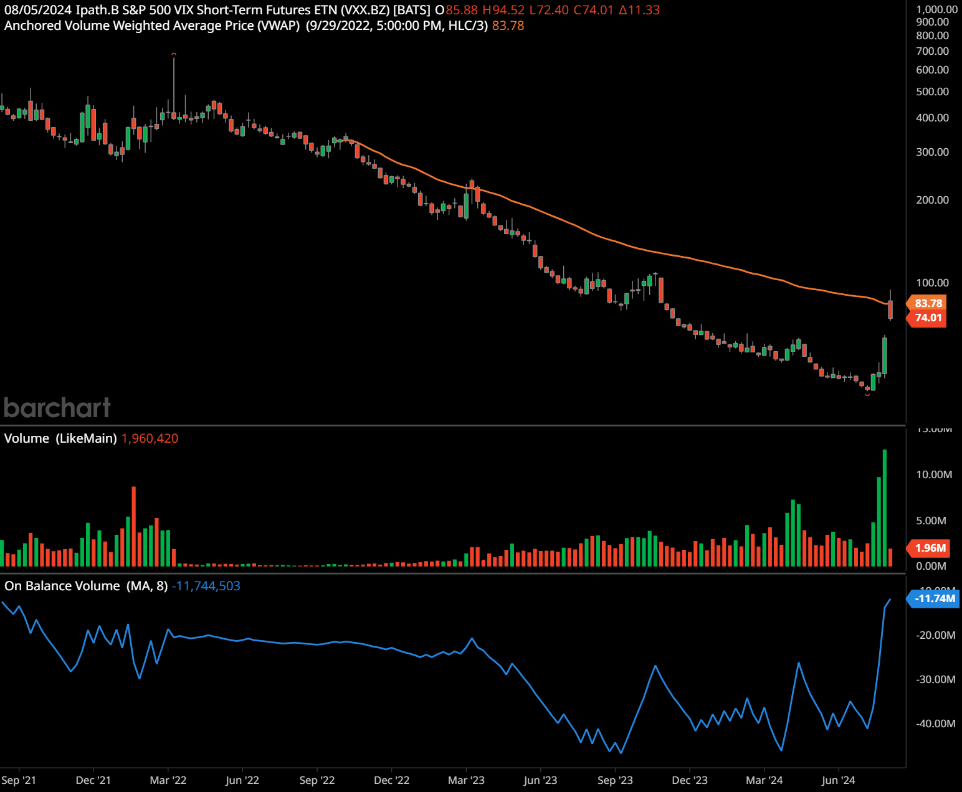
Task: Click the orange 83.78 VWAP price tag
Action: (928, 303)
